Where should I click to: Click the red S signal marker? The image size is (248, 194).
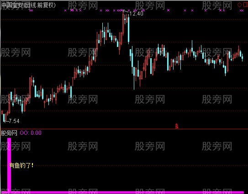tap(177, 126)
